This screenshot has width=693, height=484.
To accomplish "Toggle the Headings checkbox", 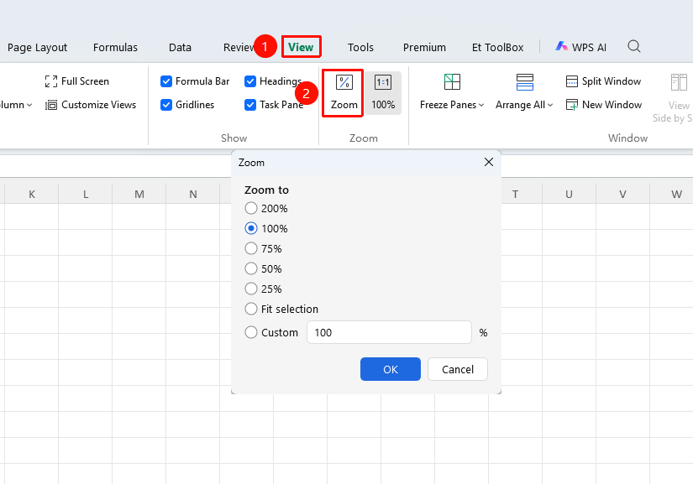I will coord(250,81).
